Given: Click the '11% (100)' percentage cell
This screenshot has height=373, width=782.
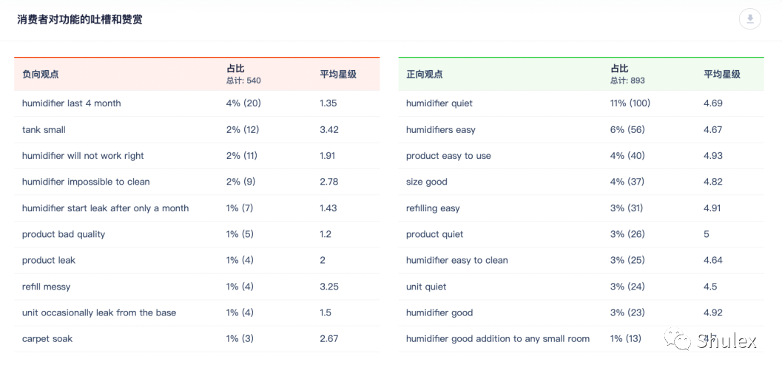Looking at the screenshot, I should 630,103.
